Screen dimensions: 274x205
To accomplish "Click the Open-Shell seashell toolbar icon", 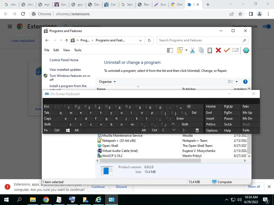I will (246, 50).
